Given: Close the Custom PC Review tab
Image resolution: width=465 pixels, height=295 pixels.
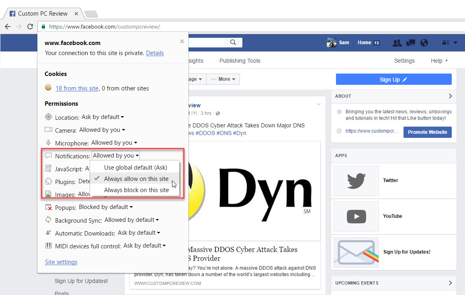Looking at the screenshot, I should (76, 14).
